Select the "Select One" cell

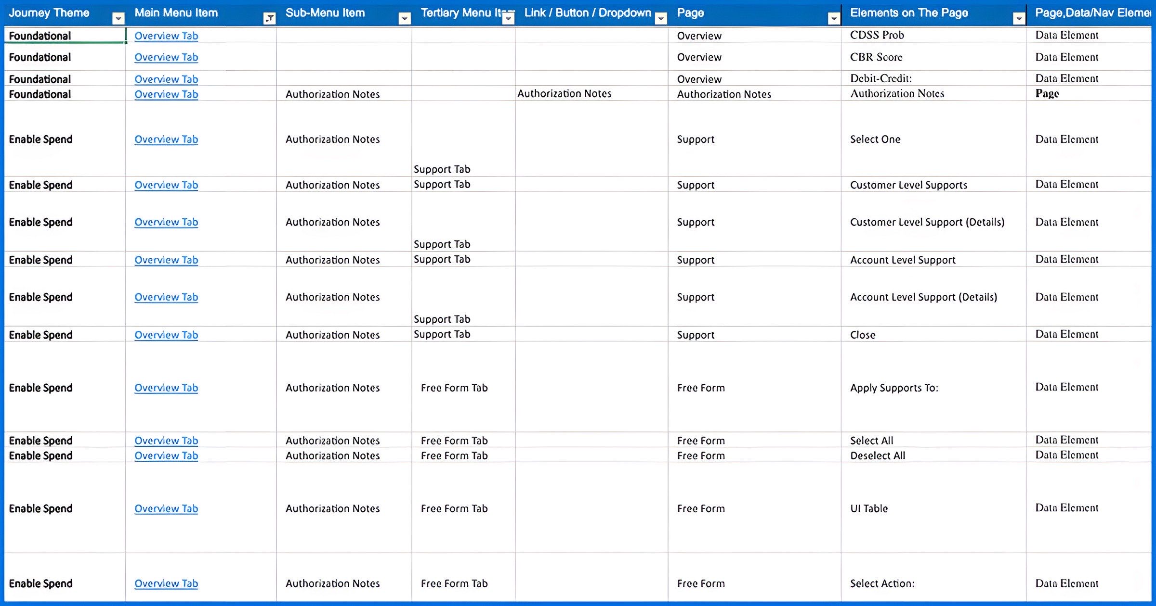pyautogui.click(x=933, y=139)
